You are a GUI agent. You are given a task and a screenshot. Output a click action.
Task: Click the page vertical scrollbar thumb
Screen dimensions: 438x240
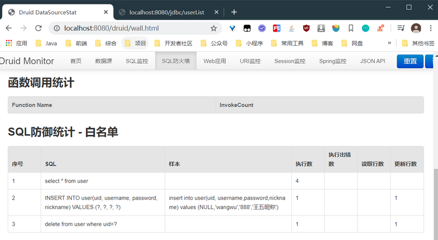[436, 203]
